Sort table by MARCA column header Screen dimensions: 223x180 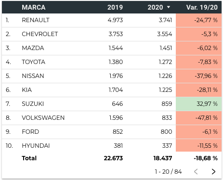[34, 7]
